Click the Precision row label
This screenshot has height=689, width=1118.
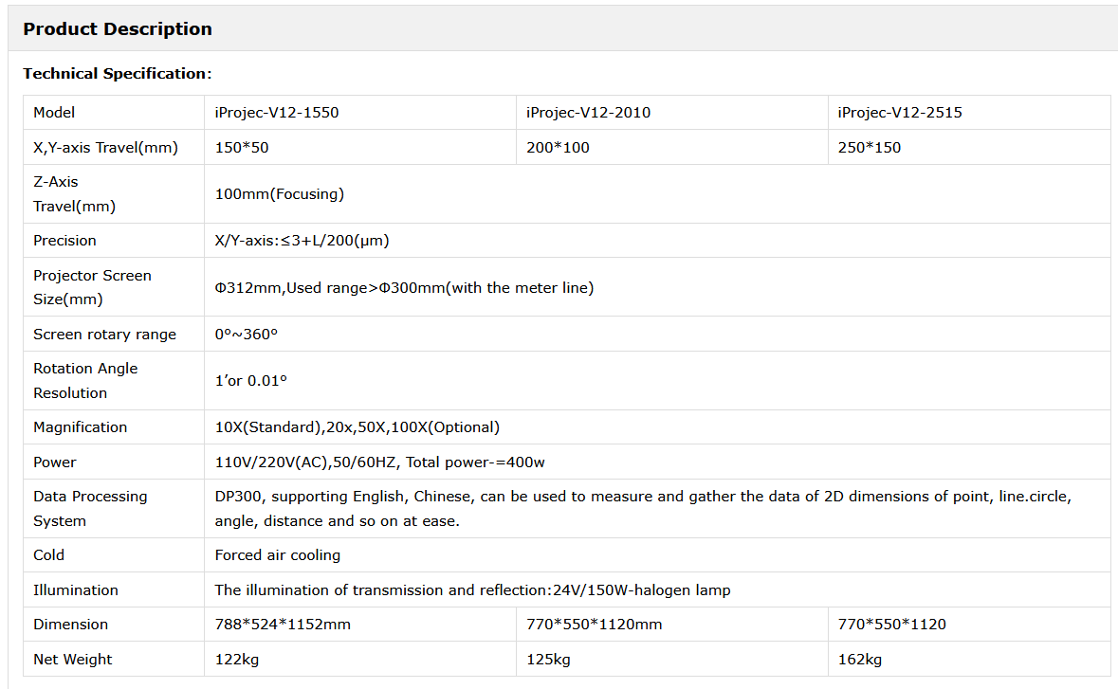pyautogui.click(x=64, y=241)
